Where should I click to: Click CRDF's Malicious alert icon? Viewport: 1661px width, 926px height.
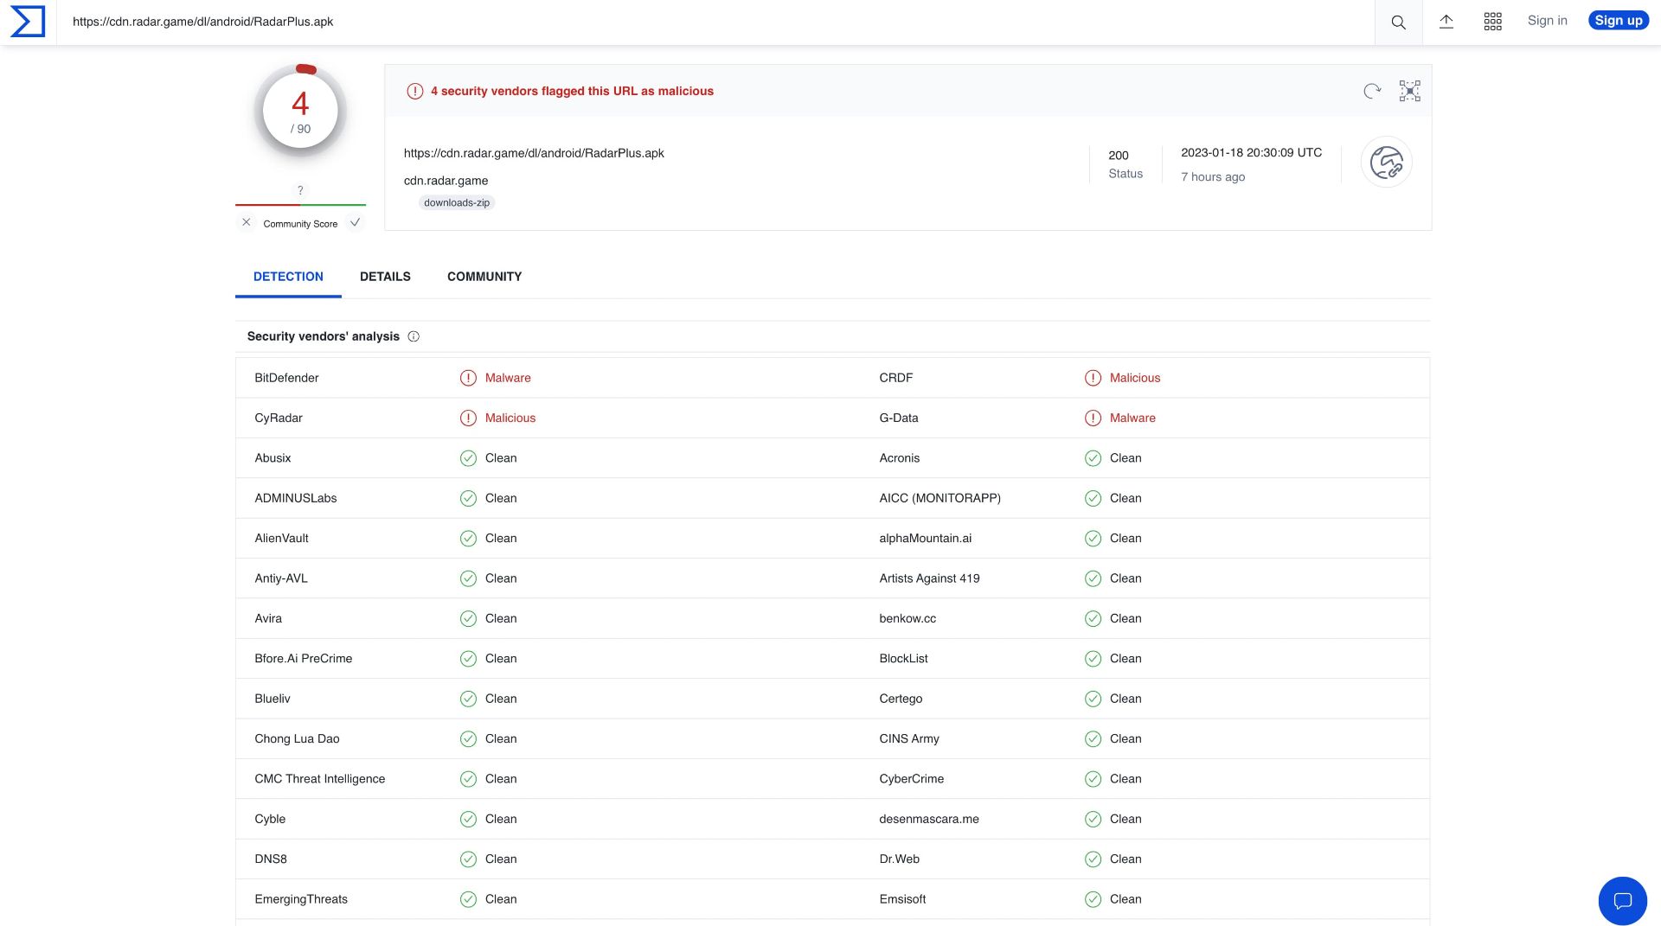point(1093,378)
